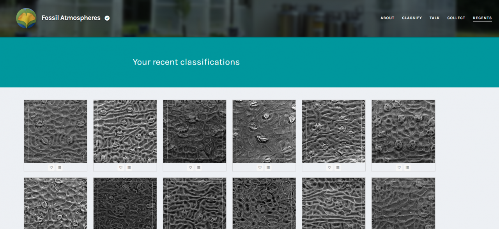Favorite the third image in the top row
The image size is (499, 229).
pos(190,167)
